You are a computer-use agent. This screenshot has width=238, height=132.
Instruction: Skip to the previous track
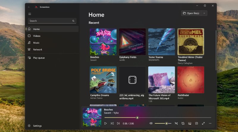pos(112,123)
